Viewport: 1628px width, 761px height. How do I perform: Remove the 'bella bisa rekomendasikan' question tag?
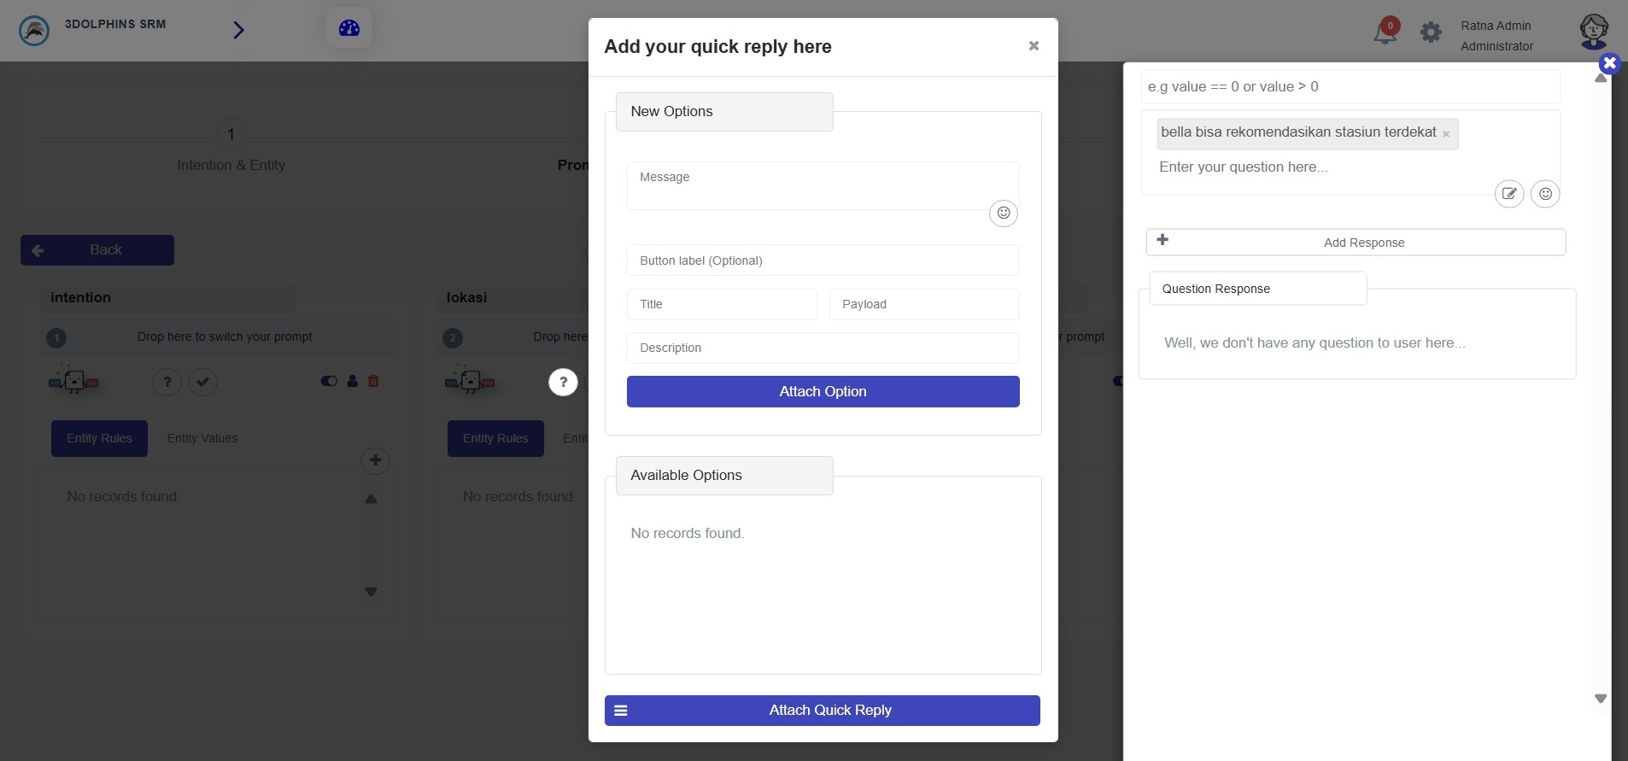1446,134
